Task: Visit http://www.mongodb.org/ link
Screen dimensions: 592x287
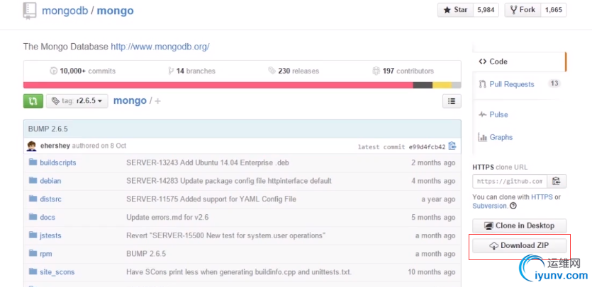Action: [x=160, y=47]
